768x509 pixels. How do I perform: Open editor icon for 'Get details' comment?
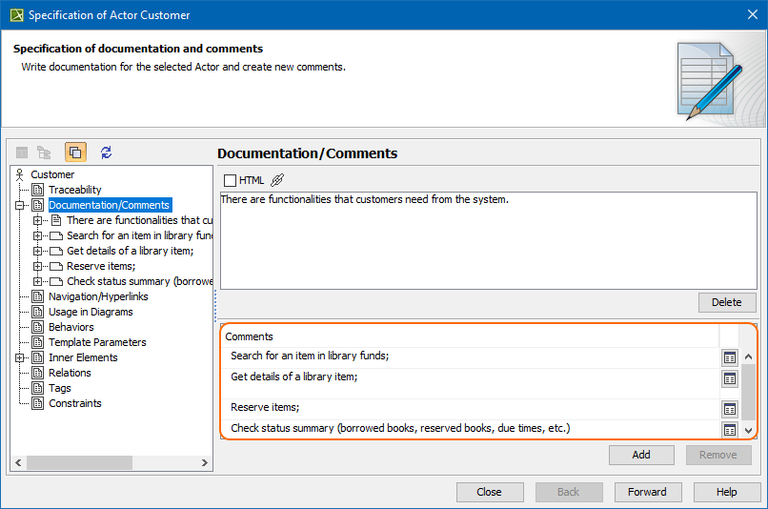pyautogui.click(x=729, y=378)
